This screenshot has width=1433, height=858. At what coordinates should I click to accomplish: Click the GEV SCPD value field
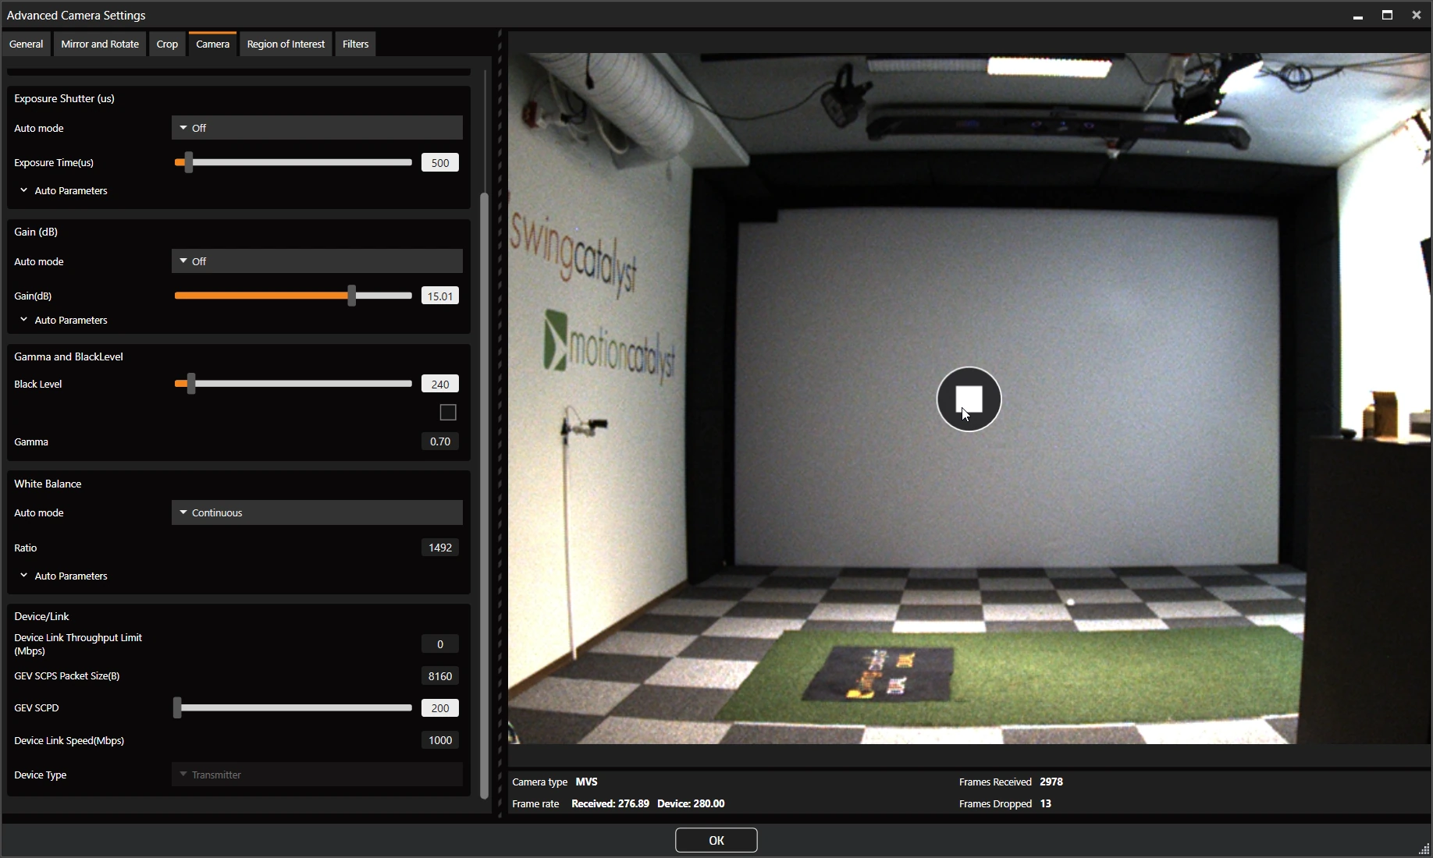coord(440,707)
